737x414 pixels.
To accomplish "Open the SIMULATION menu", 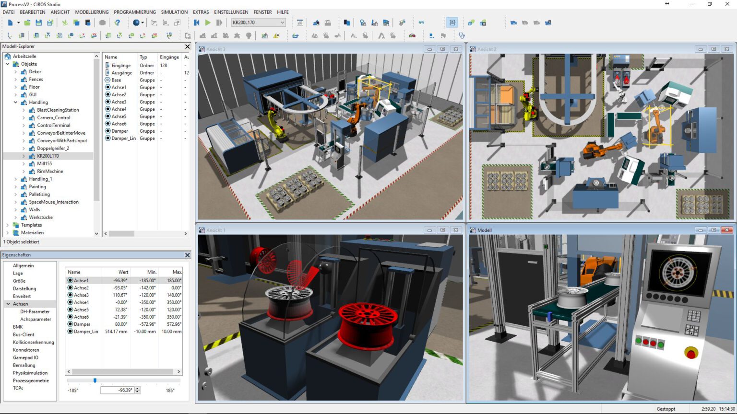I will (x=174, y=12).
